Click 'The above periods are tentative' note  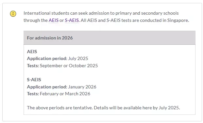pos(60,108)
